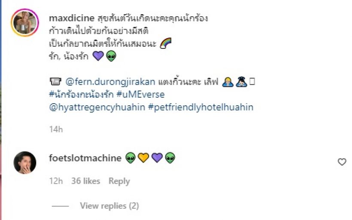The width and height of the screenshot is (352, 220).
Task: Open foetslotmachine profile avatar
Action: click(x=25, y=163)
